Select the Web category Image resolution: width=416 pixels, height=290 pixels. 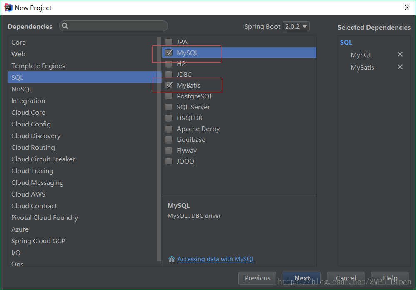(82, 54)
